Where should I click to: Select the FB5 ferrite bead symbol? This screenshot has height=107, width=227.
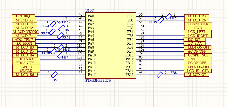pos(54,75)
